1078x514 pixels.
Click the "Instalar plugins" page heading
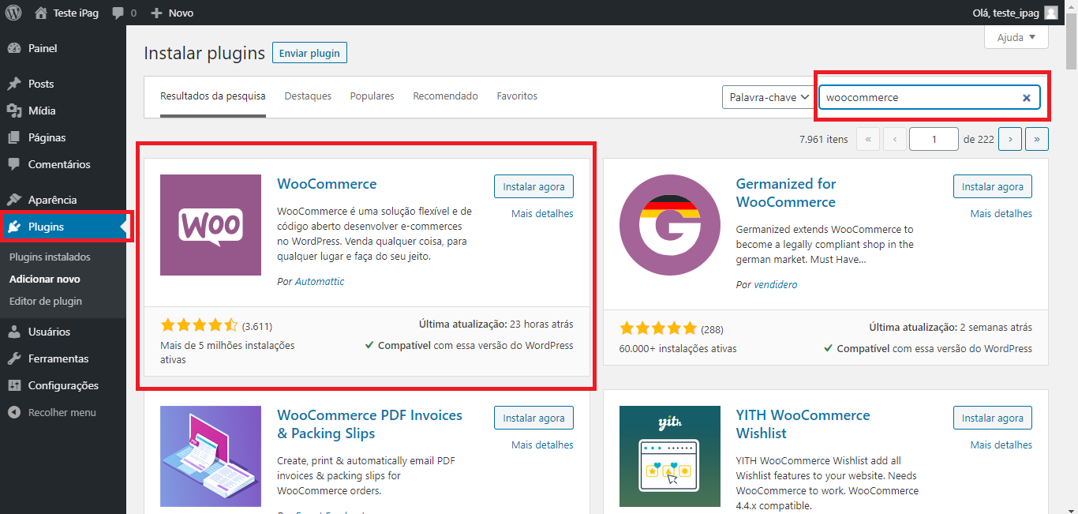click(204, 53)
